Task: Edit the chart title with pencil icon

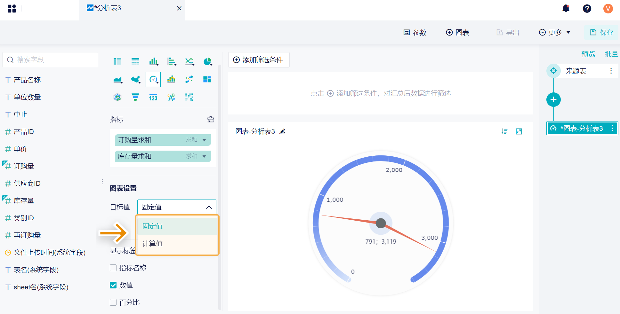Action: coord(282,131)
